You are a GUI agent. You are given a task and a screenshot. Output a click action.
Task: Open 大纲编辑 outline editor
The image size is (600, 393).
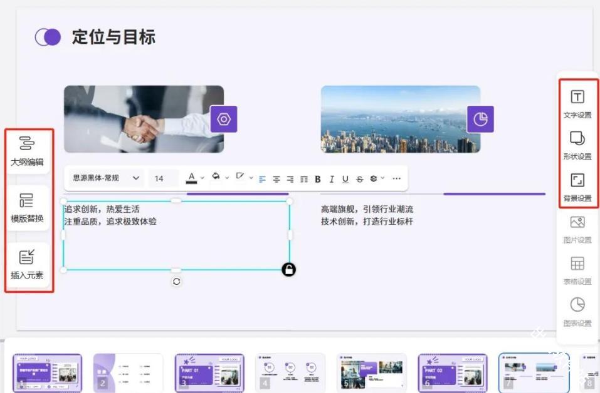[27, 151]
